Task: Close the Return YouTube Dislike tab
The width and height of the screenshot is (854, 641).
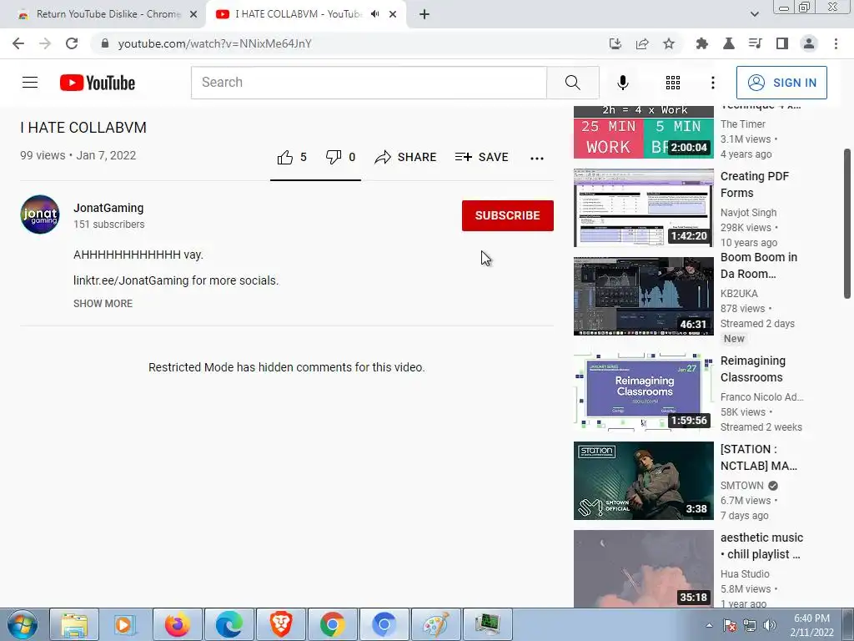Action: click(193, 14)
